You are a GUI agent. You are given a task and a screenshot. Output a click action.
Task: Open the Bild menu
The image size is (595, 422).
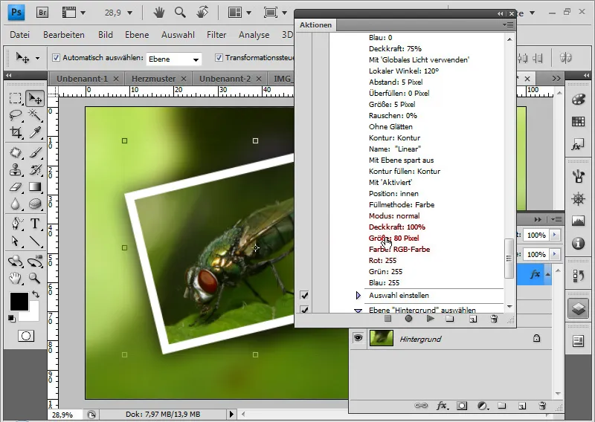[x=105, y=35]
